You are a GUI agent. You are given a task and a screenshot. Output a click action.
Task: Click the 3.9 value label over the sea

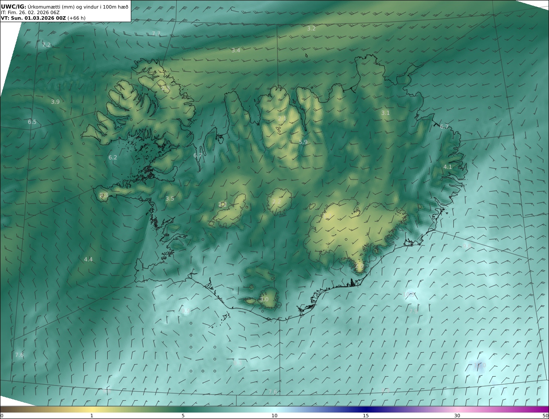tap(55, 102)
